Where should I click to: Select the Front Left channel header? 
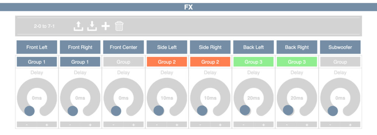37,47
